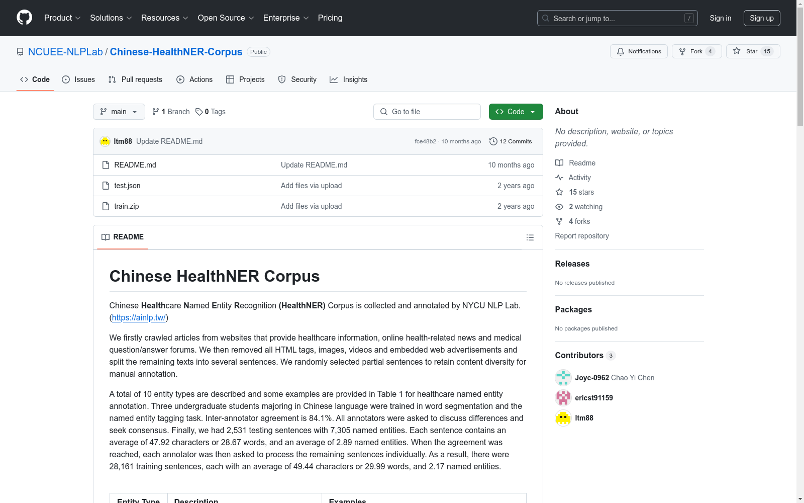Open Chinese-HealthNER-Corpus repository link
804x503 pixels.
(176, 52)
